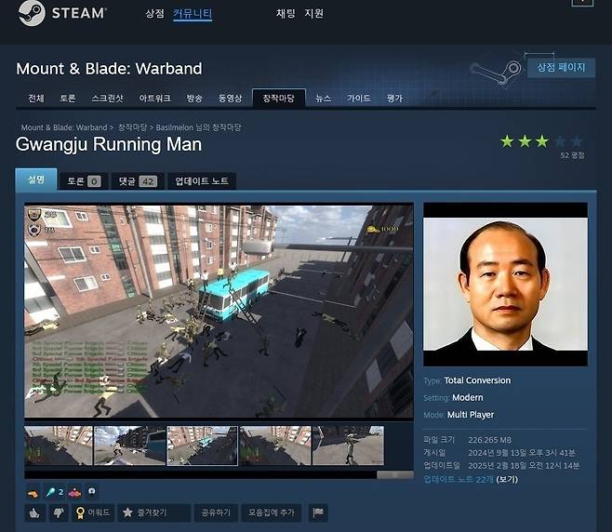Click the 상점 페이지 button
Screen dimensions: 612x532
(561, 68)
